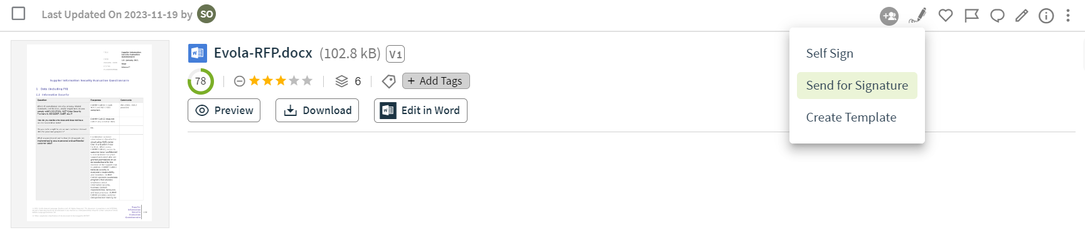Click the pencil edit icon
The image size is (1085, 230).
click(x=1022, y=16)
